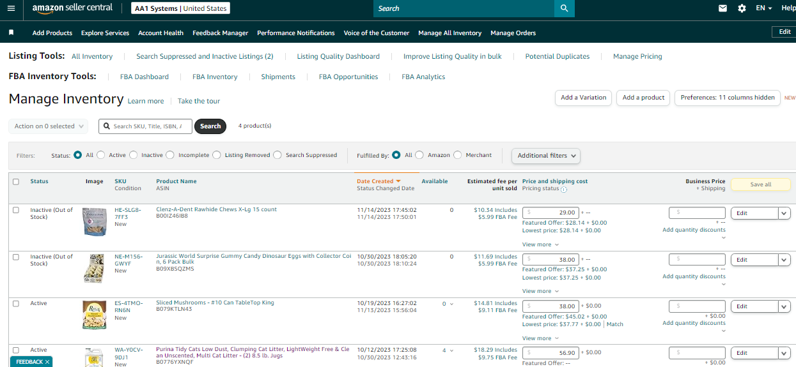796x367 pixels.
Task: Open the Additional filters dropdown
Action: click(x=546, y=156)
